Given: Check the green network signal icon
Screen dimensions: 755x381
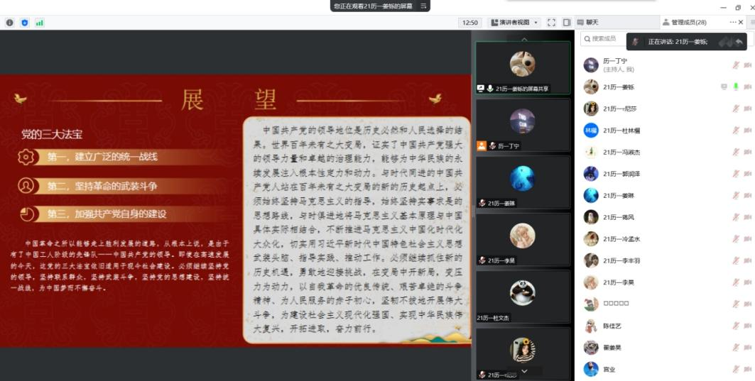Looking at the screenshot, I should [x=40, y=23].
